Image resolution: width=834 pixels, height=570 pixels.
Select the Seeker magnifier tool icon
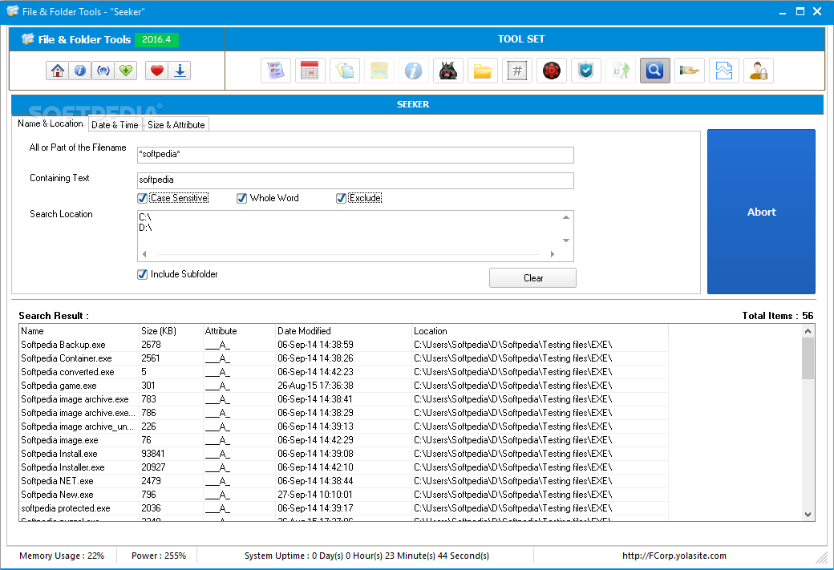coord(654,71)
